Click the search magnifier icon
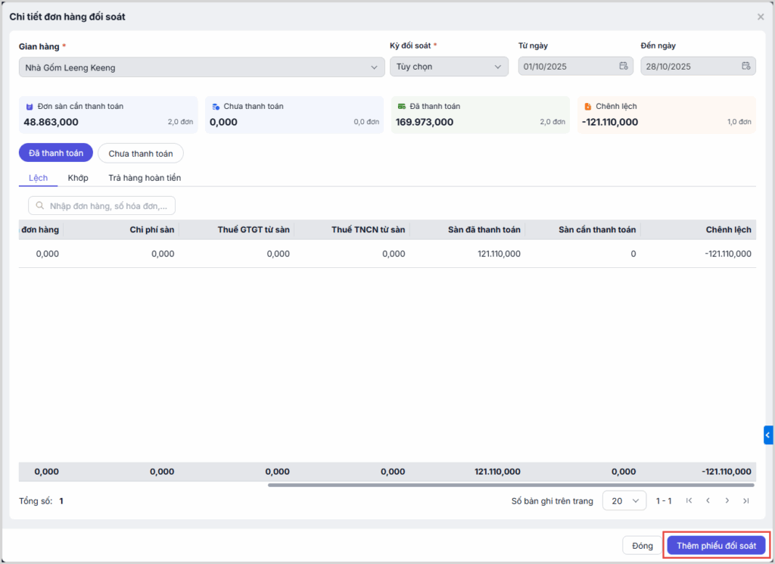Image resolution: width=775 pixels, height=564 pixels. pos(39,206)
